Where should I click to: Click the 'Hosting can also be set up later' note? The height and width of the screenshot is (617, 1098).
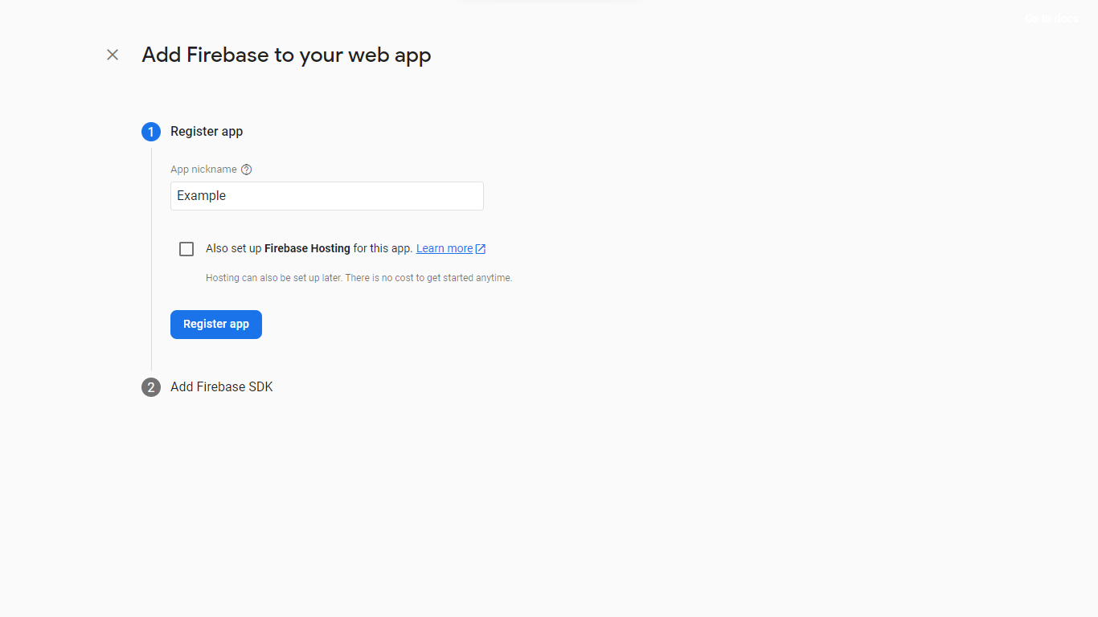point(358,278)
